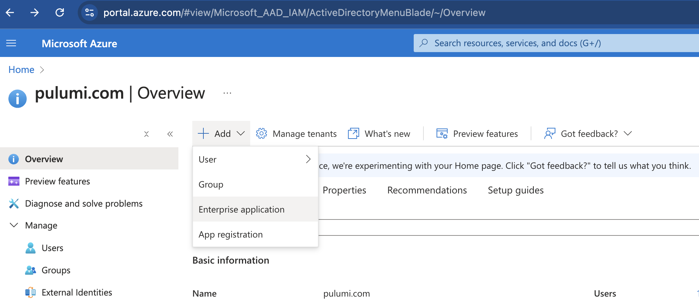Open the Azure portal hamburger menu

(11, 43)
